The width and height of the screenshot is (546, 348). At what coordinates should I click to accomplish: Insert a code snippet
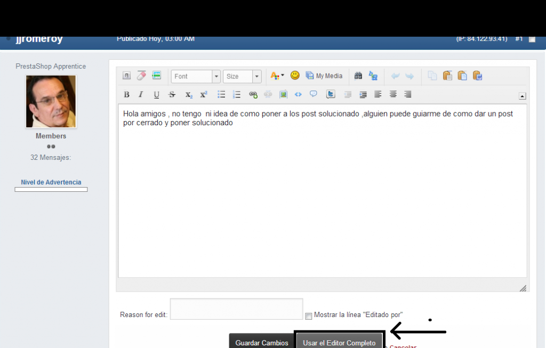[298, 94]
